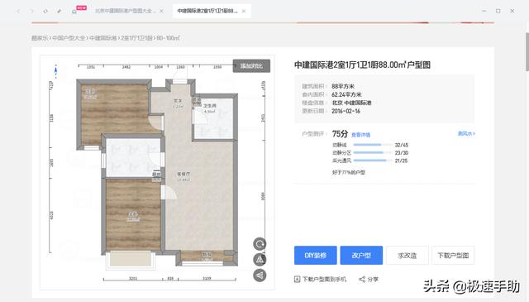Click the 分享 share link
The image size is (529, 302).
coord(373,279)
